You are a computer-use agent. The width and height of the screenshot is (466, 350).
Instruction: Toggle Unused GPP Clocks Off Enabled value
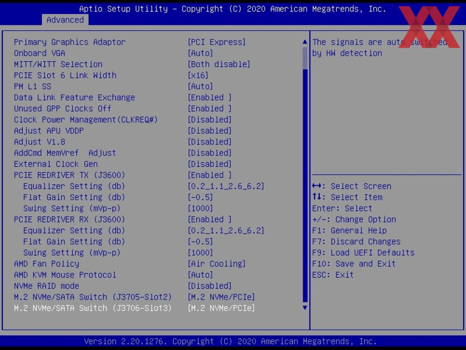coord(209,108)
